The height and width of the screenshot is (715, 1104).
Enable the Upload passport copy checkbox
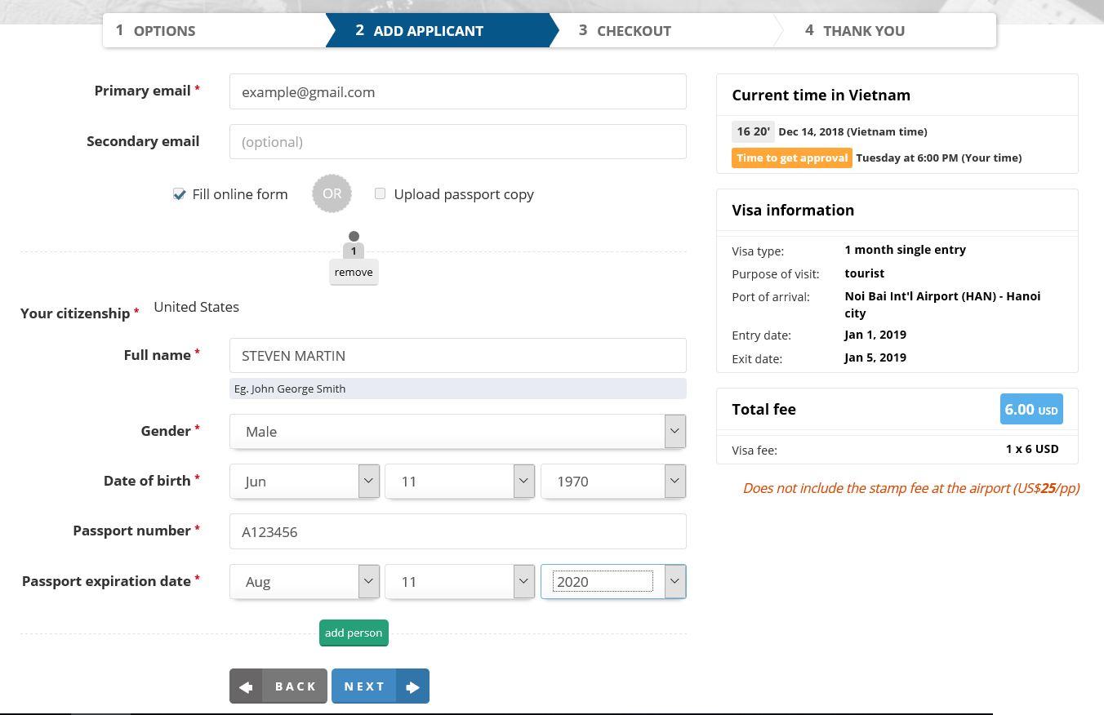click(380, 194)
